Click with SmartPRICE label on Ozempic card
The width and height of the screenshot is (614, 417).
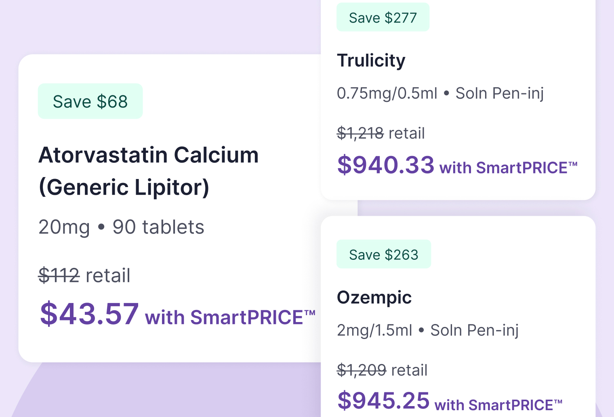tap(498, 405)
